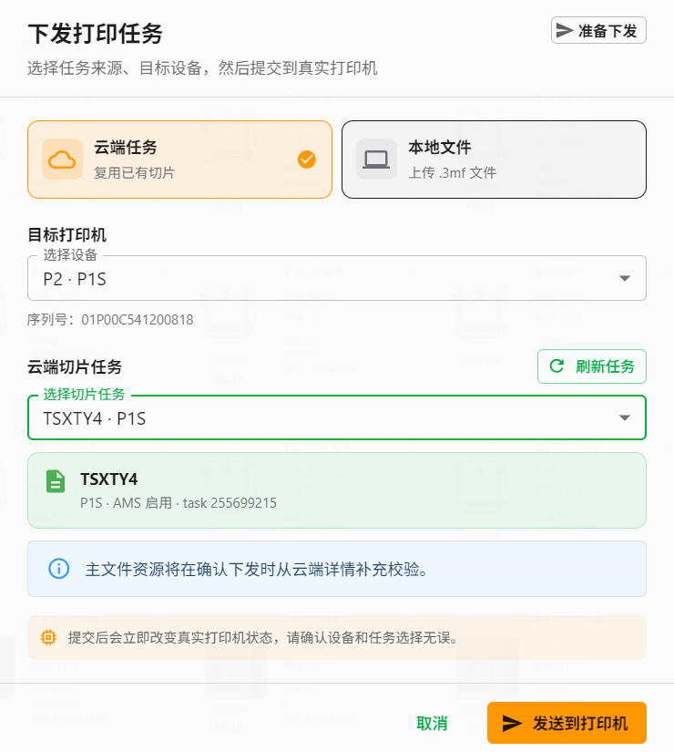Click the 下发打印任务 dialog title

[x=95, y=34]
